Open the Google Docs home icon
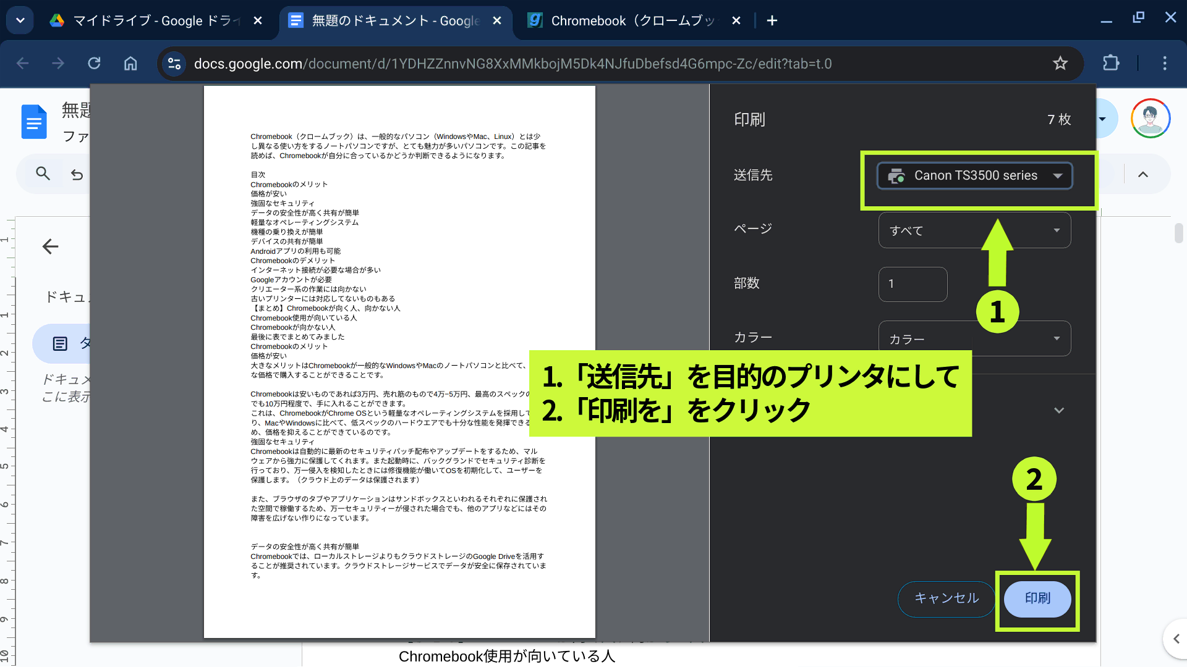Image resolution: width=1187 pixels, height=667 pixels. tap(34, 122)
